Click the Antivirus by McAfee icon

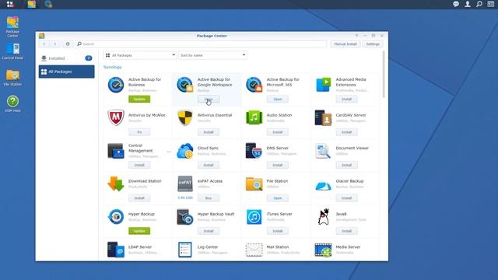[x=116, y=117]
